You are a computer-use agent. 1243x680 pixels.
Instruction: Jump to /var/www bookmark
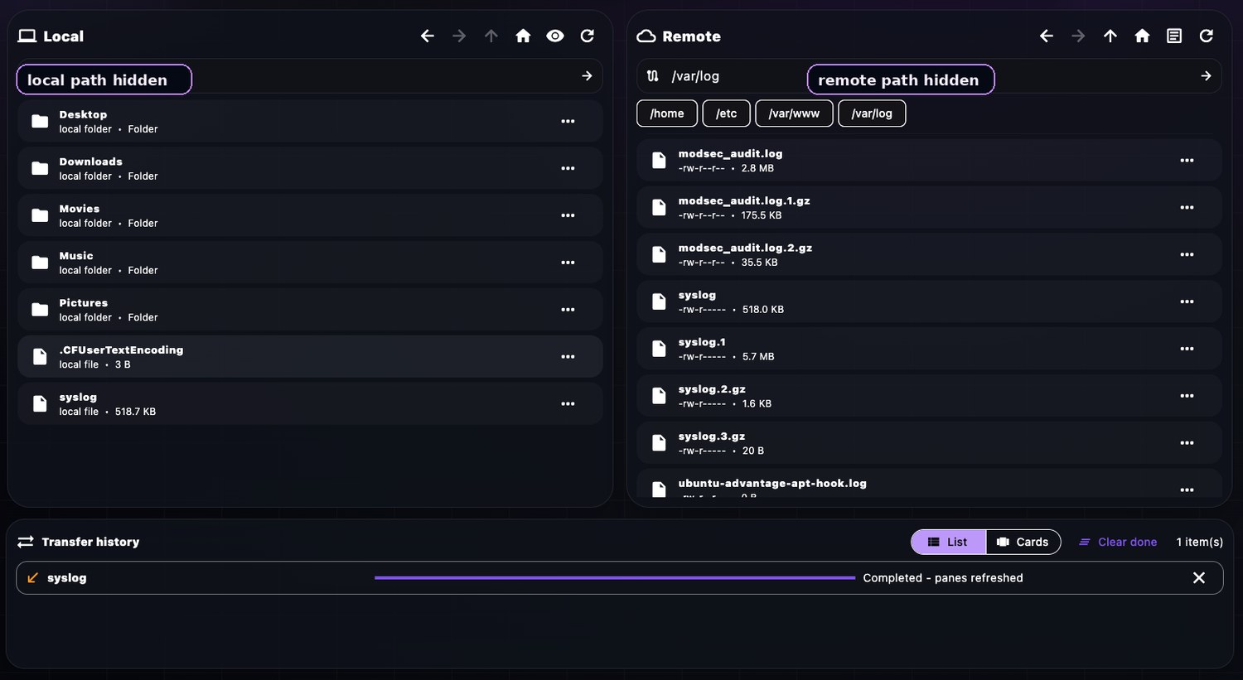tap(794, 113)
